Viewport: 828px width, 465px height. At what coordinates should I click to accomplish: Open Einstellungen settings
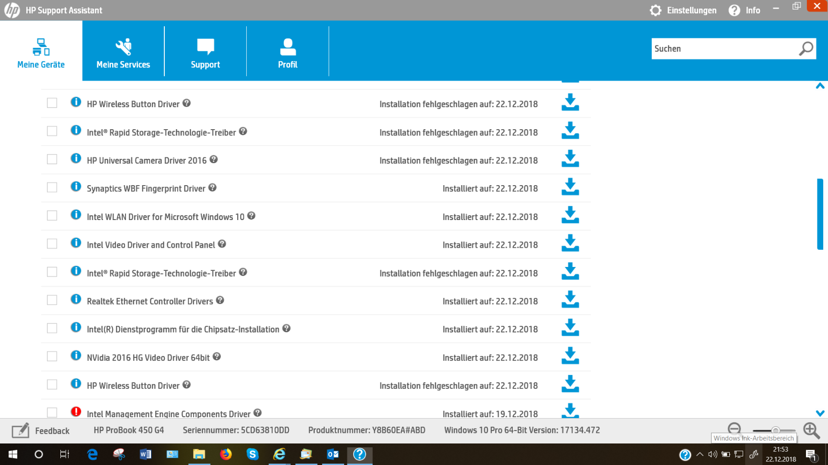click(683, 11)
